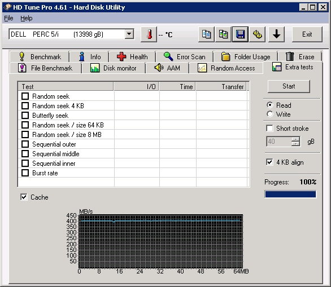
Task: Click the temperature thermometer icon
Action: click(x=149, y=34)
